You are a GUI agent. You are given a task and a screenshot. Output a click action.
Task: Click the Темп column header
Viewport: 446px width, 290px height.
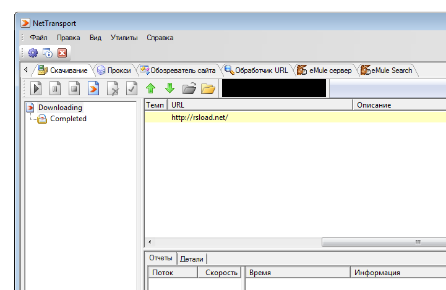tap(156, 105)
